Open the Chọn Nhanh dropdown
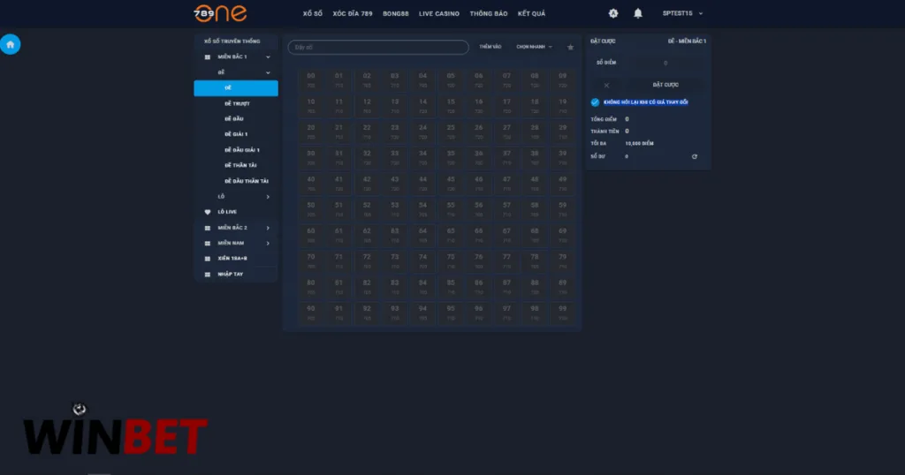Viewport: 905px width, 475px height. (x=535, y=48)
